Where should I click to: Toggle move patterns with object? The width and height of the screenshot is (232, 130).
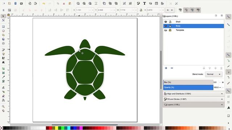point(198,10)
